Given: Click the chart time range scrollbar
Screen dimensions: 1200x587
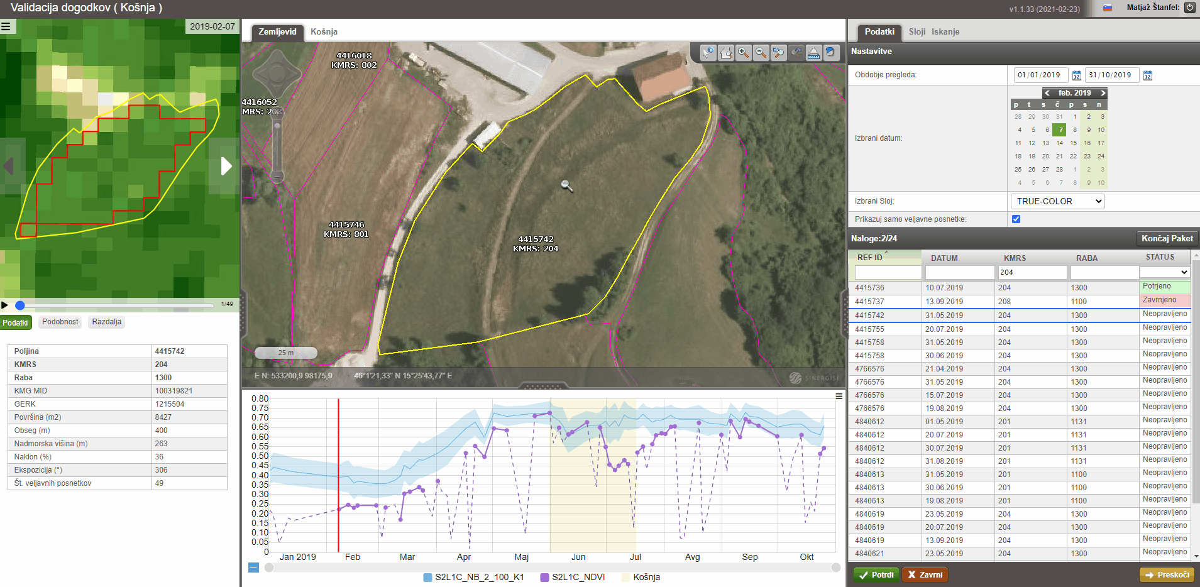Looking at the screenshot, I should point(553,568).
